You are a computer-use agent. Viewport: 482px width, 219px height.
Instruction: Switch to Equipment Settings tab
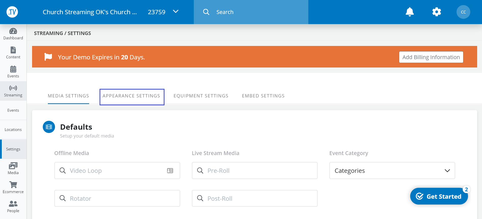pyautogui.click(x=201, y=96)
